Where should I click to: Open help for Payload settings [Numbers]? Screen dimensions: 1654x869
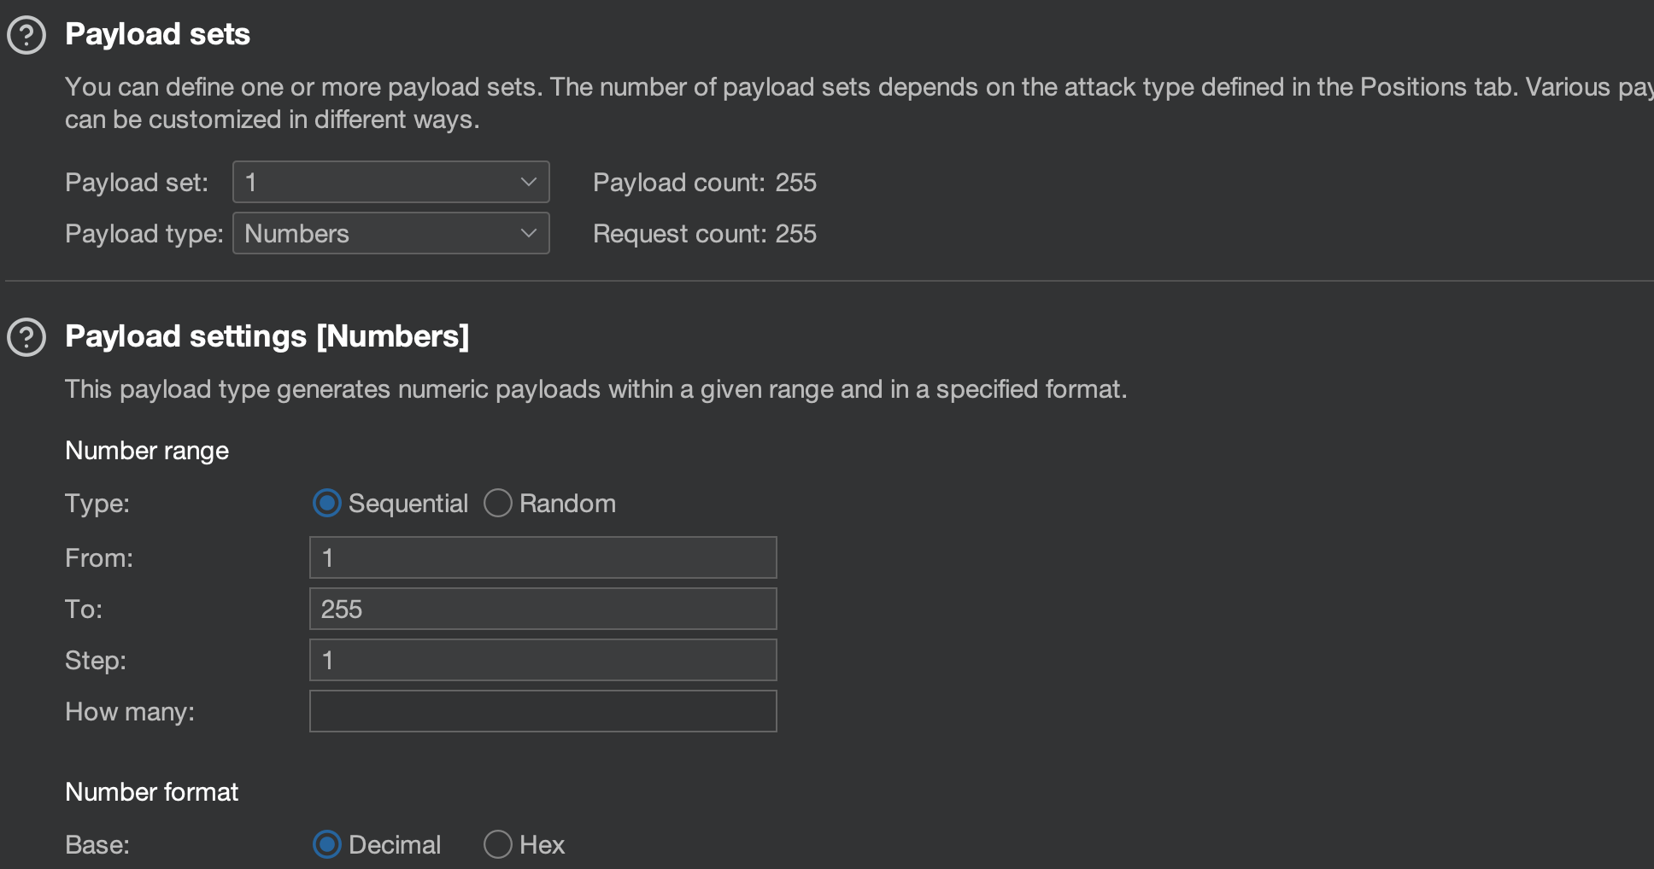coord(26,337)
